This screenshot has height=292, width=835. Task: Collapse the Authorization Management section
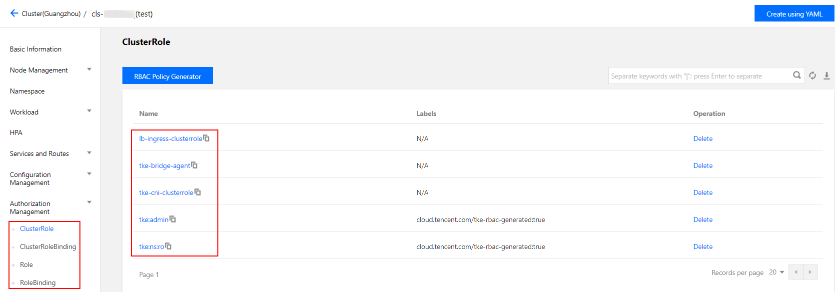[89, 202]
